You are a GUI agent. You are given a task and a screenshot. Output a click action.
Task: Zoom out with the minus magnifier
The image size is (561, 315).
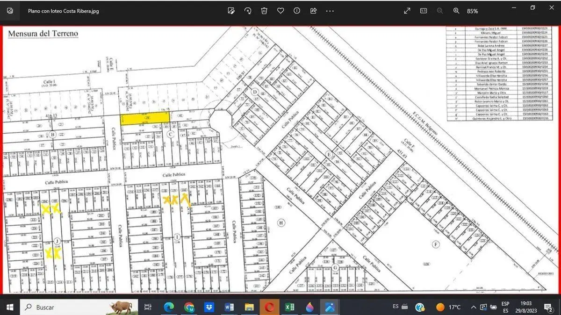(x=439, y=11)
